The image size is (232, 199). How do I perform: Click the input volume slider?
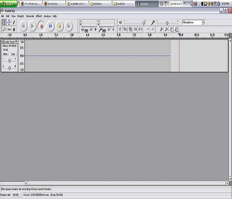[x=167, y=23]
